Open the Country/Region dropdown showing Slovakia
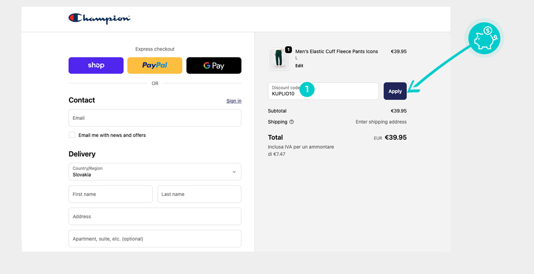Screen dimensions: 534x274 [155, 172]
